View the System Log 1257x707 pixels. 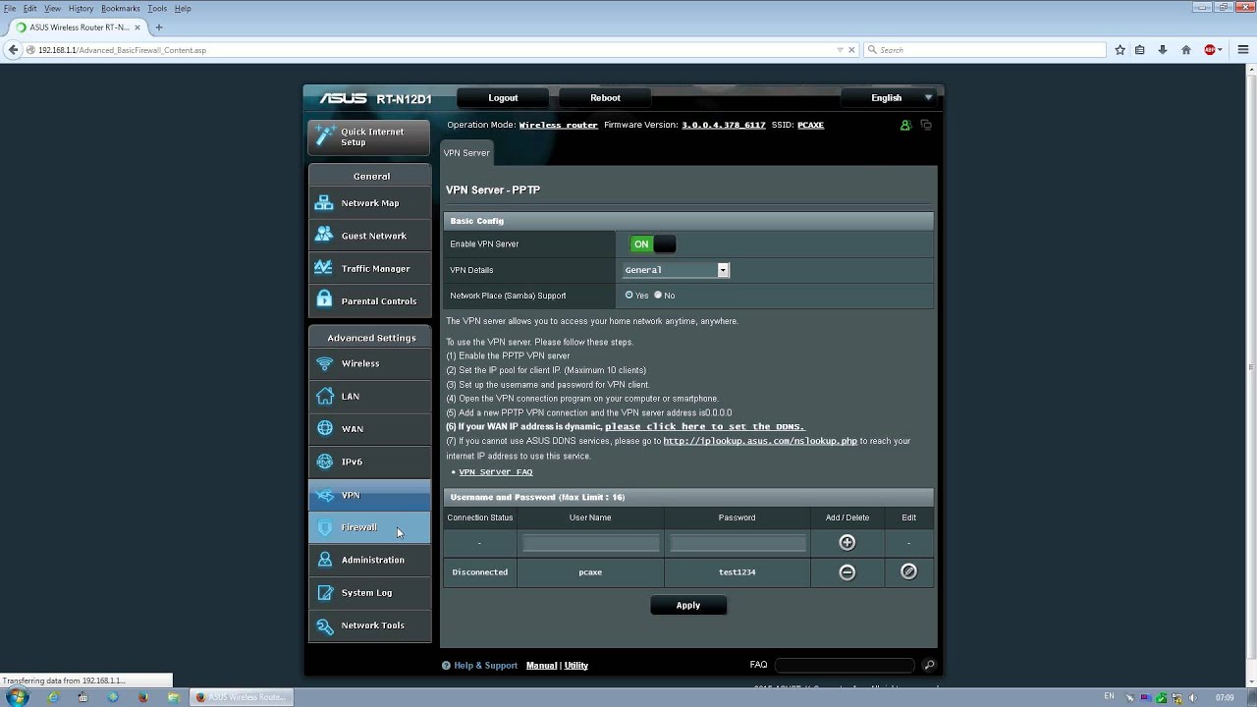pos(369,593)
